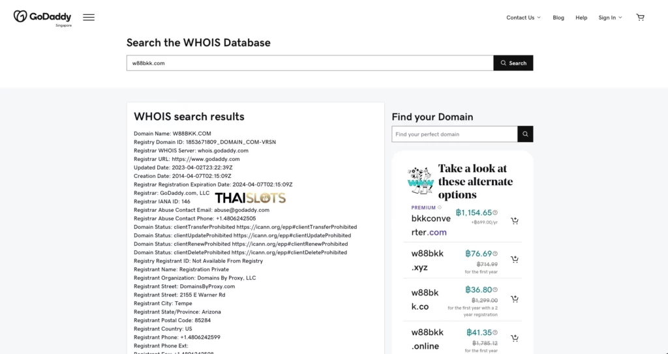Click Registrant Organization: Domains By Proxy line
The height and width of the screenshot is (354, 668).
194,278
